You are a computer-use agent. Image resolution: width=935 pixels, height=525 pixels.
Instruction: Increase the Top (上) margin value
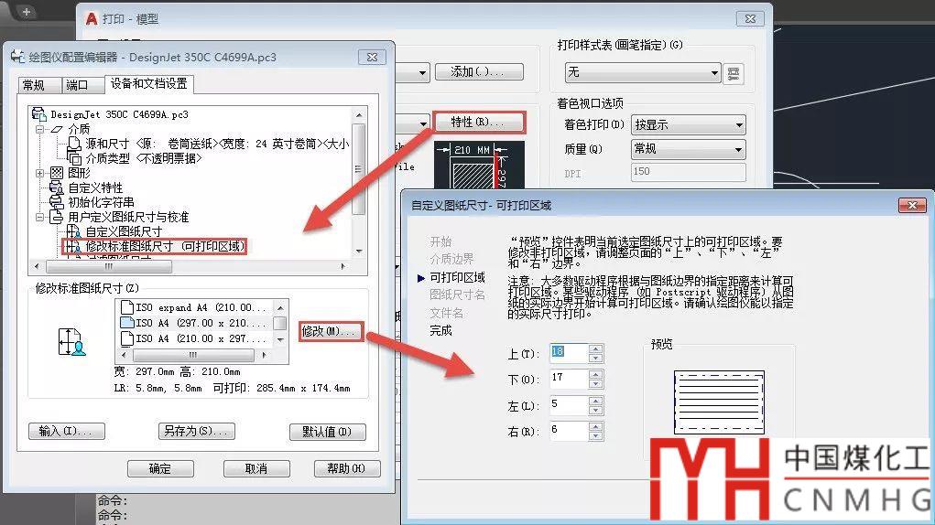(x=596, y=348)
